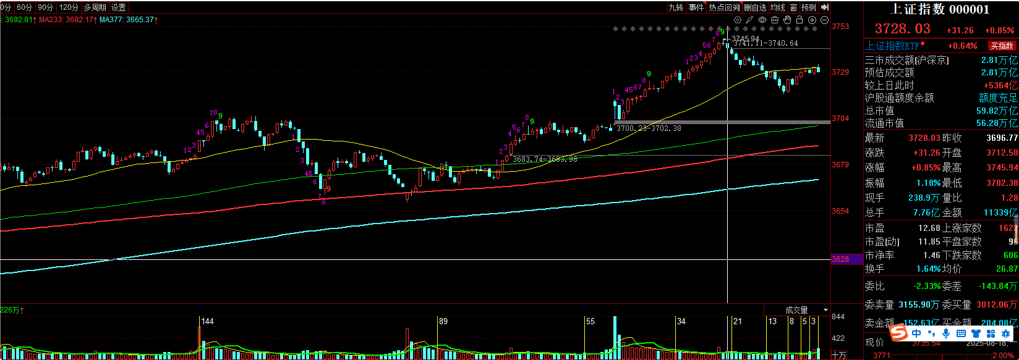Click the 流通市值 56.28万亿 value

[997, 123]
